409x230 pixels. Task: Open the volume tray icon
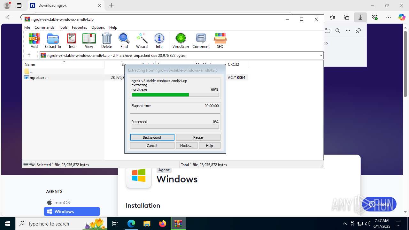[367, 224]
